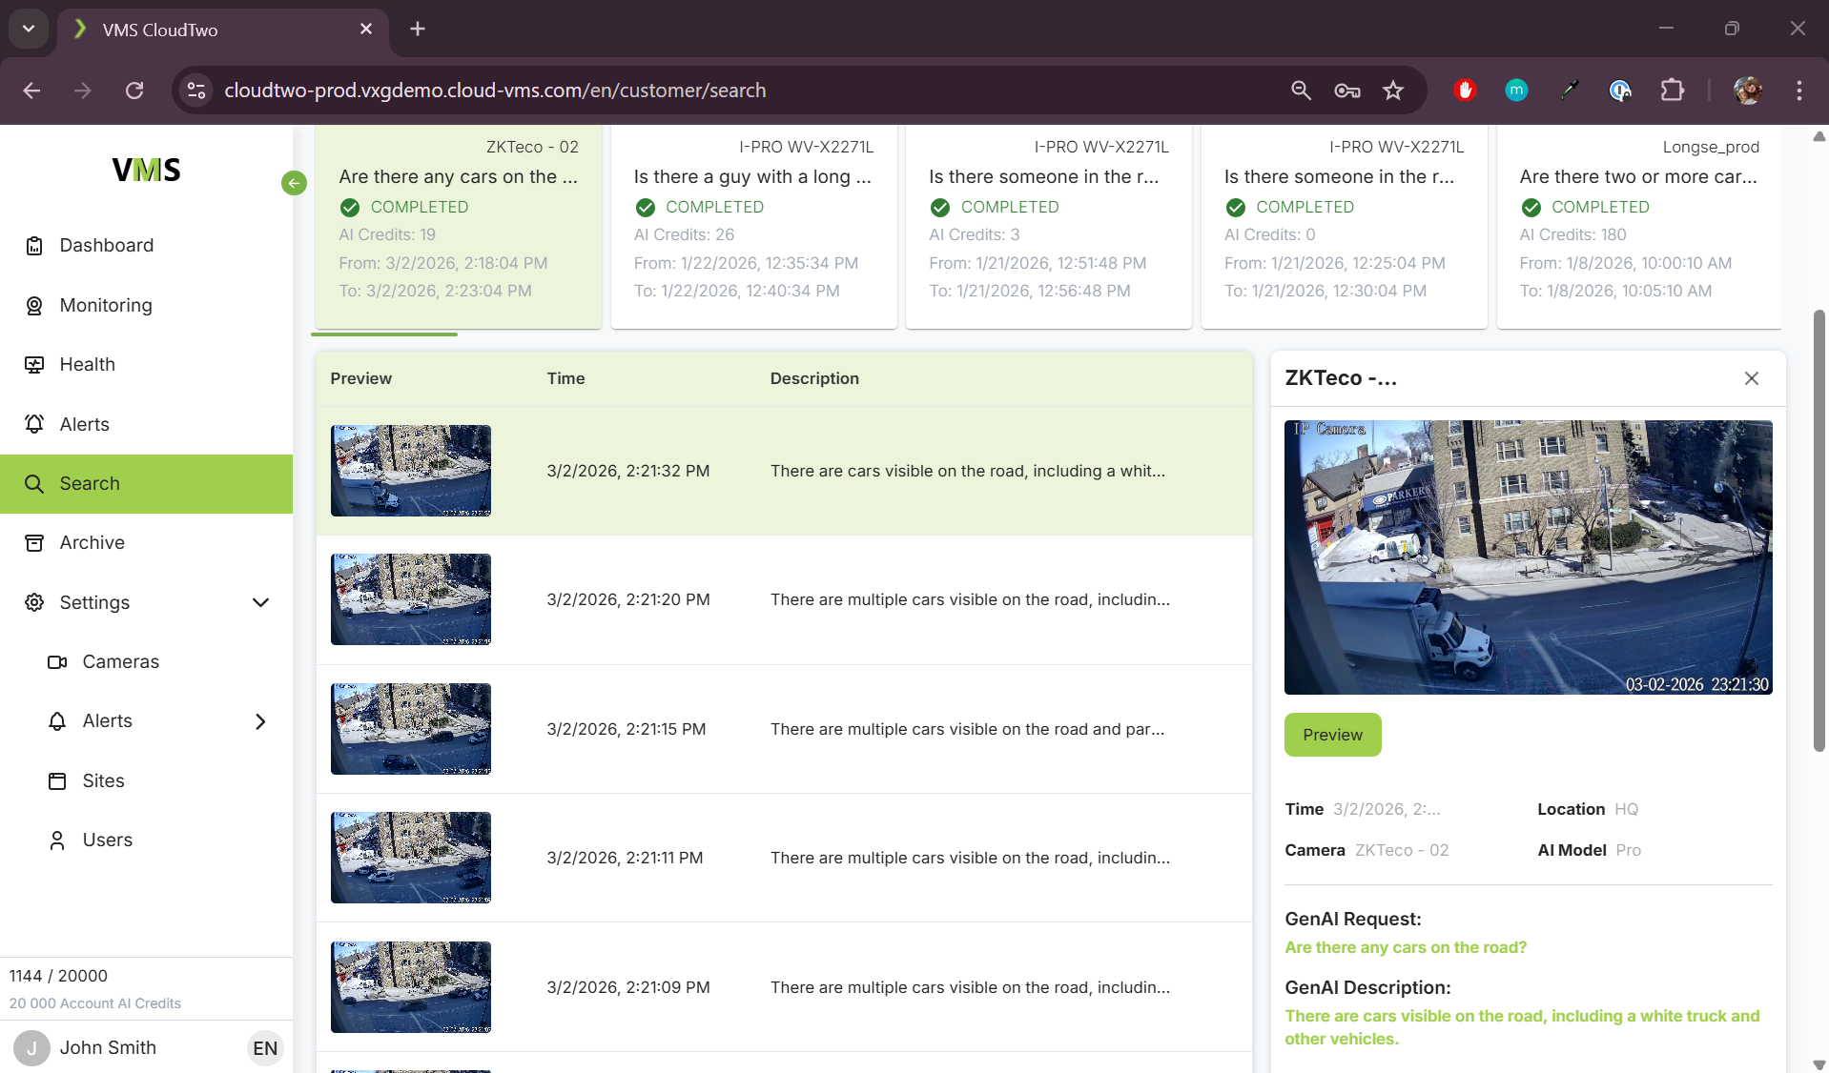This screenshot has width=1829, height=1073.
Task: Click the zoom magnifier icon in address bar
Action: tap(1301, 91)
